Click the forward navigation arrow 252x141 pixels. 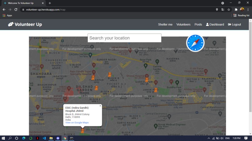point(10,10)
